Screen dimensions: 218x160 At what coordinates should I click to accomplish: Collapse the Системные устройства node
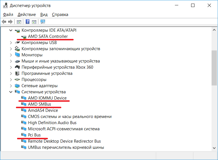pos(11,92)
